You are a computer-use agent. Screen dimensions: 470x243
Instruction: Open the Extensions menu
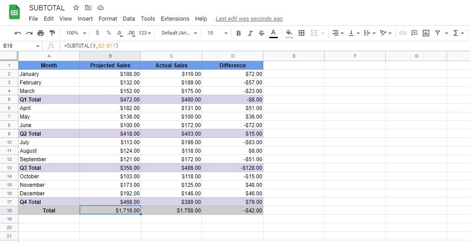coord(175,18)
